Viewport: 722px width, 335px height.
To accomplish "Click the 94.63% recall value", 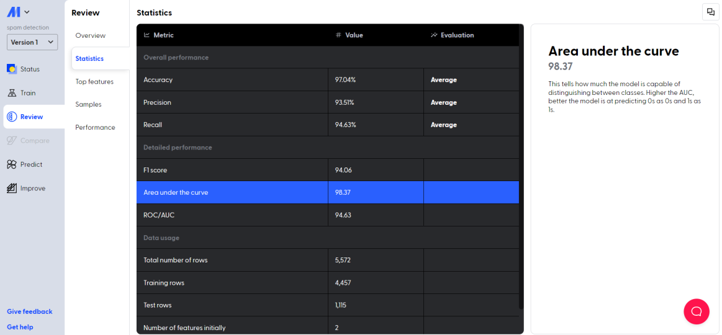I will pyautogui.click(x=345, y=125).
